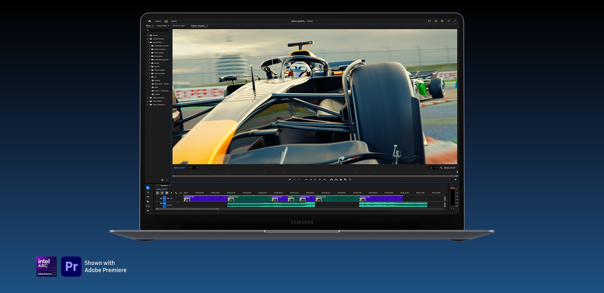Image resolution: width=604 pixels, height=293 pixels.
Task: Toggle V1 track targeting button
Action: coord(164,198)
